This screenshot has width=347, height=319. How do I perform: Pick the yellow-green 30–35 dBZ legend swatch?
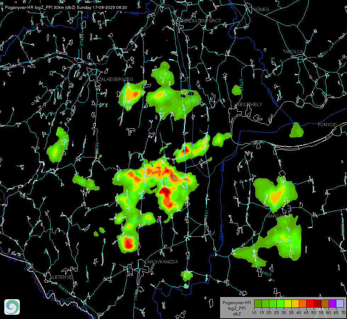click(x=288, y=303)
